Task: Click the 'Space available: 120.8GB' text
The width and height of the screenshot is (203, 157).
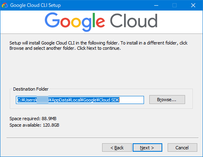Action: point(34,125)
